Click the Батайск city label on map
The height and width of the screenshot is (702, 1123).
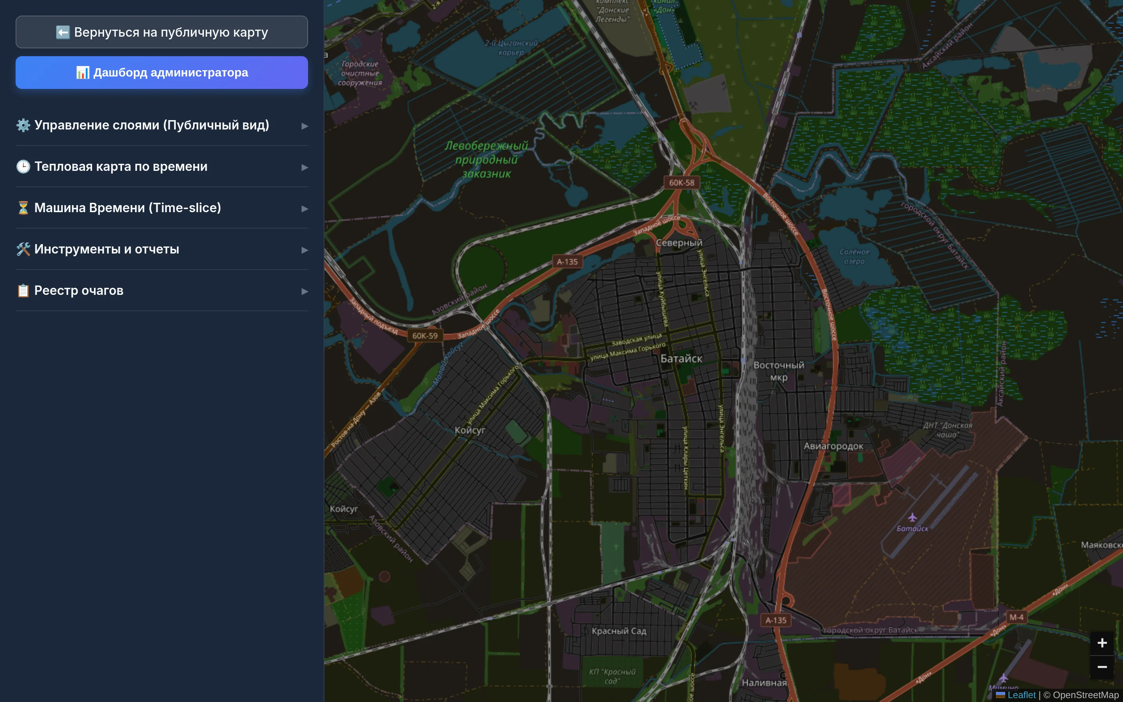click(x=681, y=358)
